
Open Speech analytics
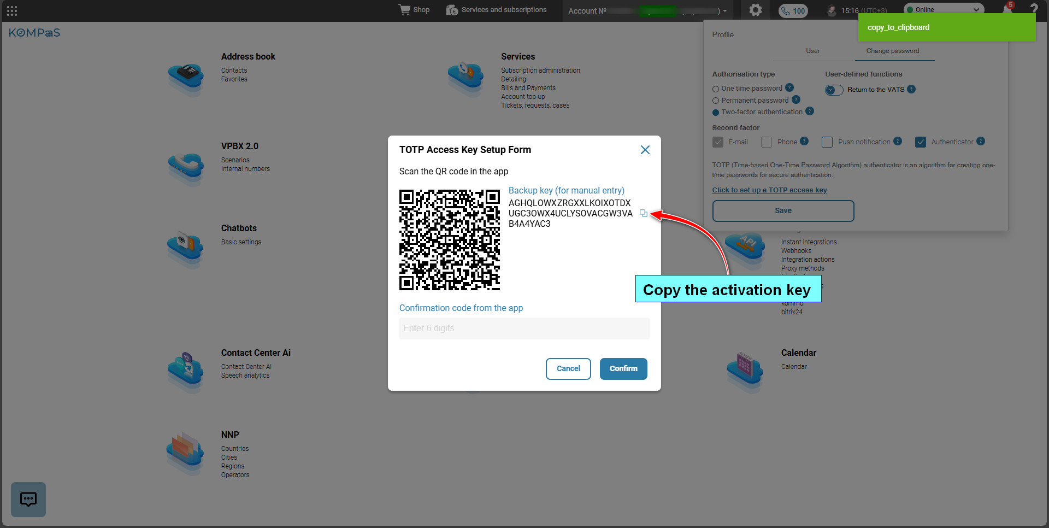[x=245, y=376]
